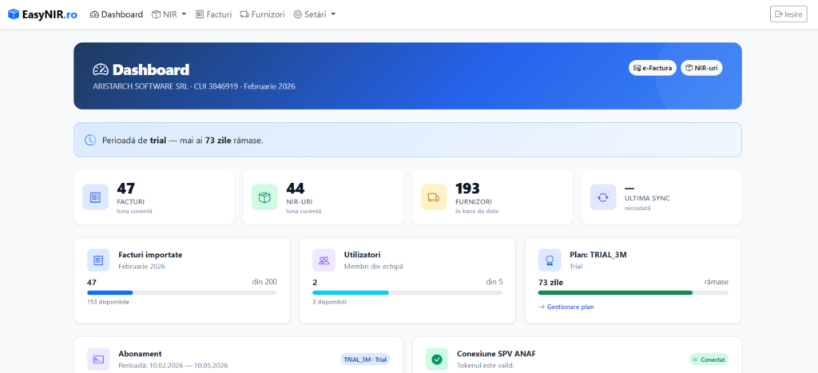
Task: Open the Setări dropdown menu
Action: (x=314, y=14)
